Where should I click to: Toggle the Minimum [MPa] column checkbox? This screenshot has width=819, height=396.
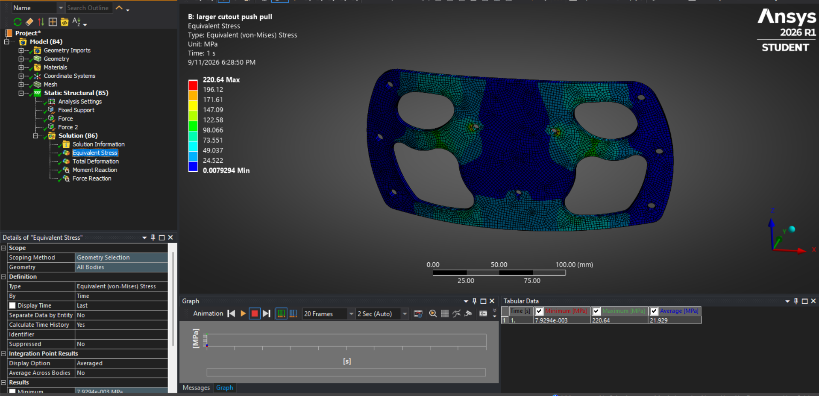pyautogui.click(x=539, y=311)
